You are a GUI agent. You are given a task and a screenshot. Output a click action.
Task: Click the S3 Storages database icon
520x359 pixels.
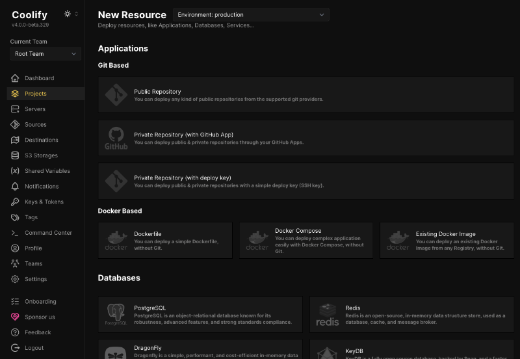pos(15,155)
